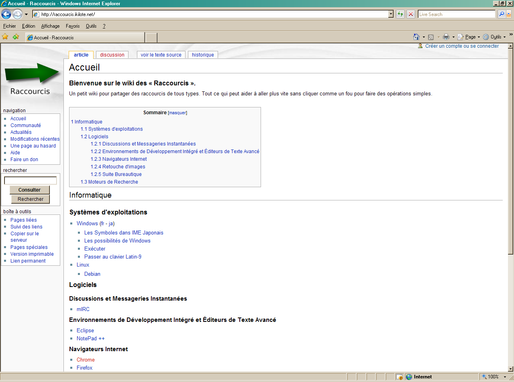Click the RSS feeds icon

click(x=431, y=37)
